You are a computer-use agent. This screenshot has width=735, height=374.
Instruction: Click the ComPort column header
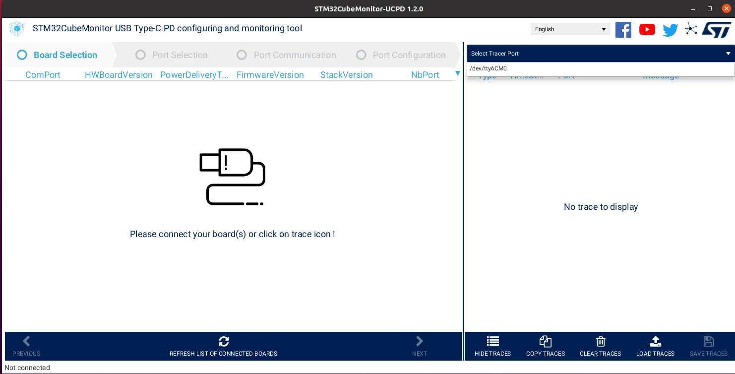point(43,75)
